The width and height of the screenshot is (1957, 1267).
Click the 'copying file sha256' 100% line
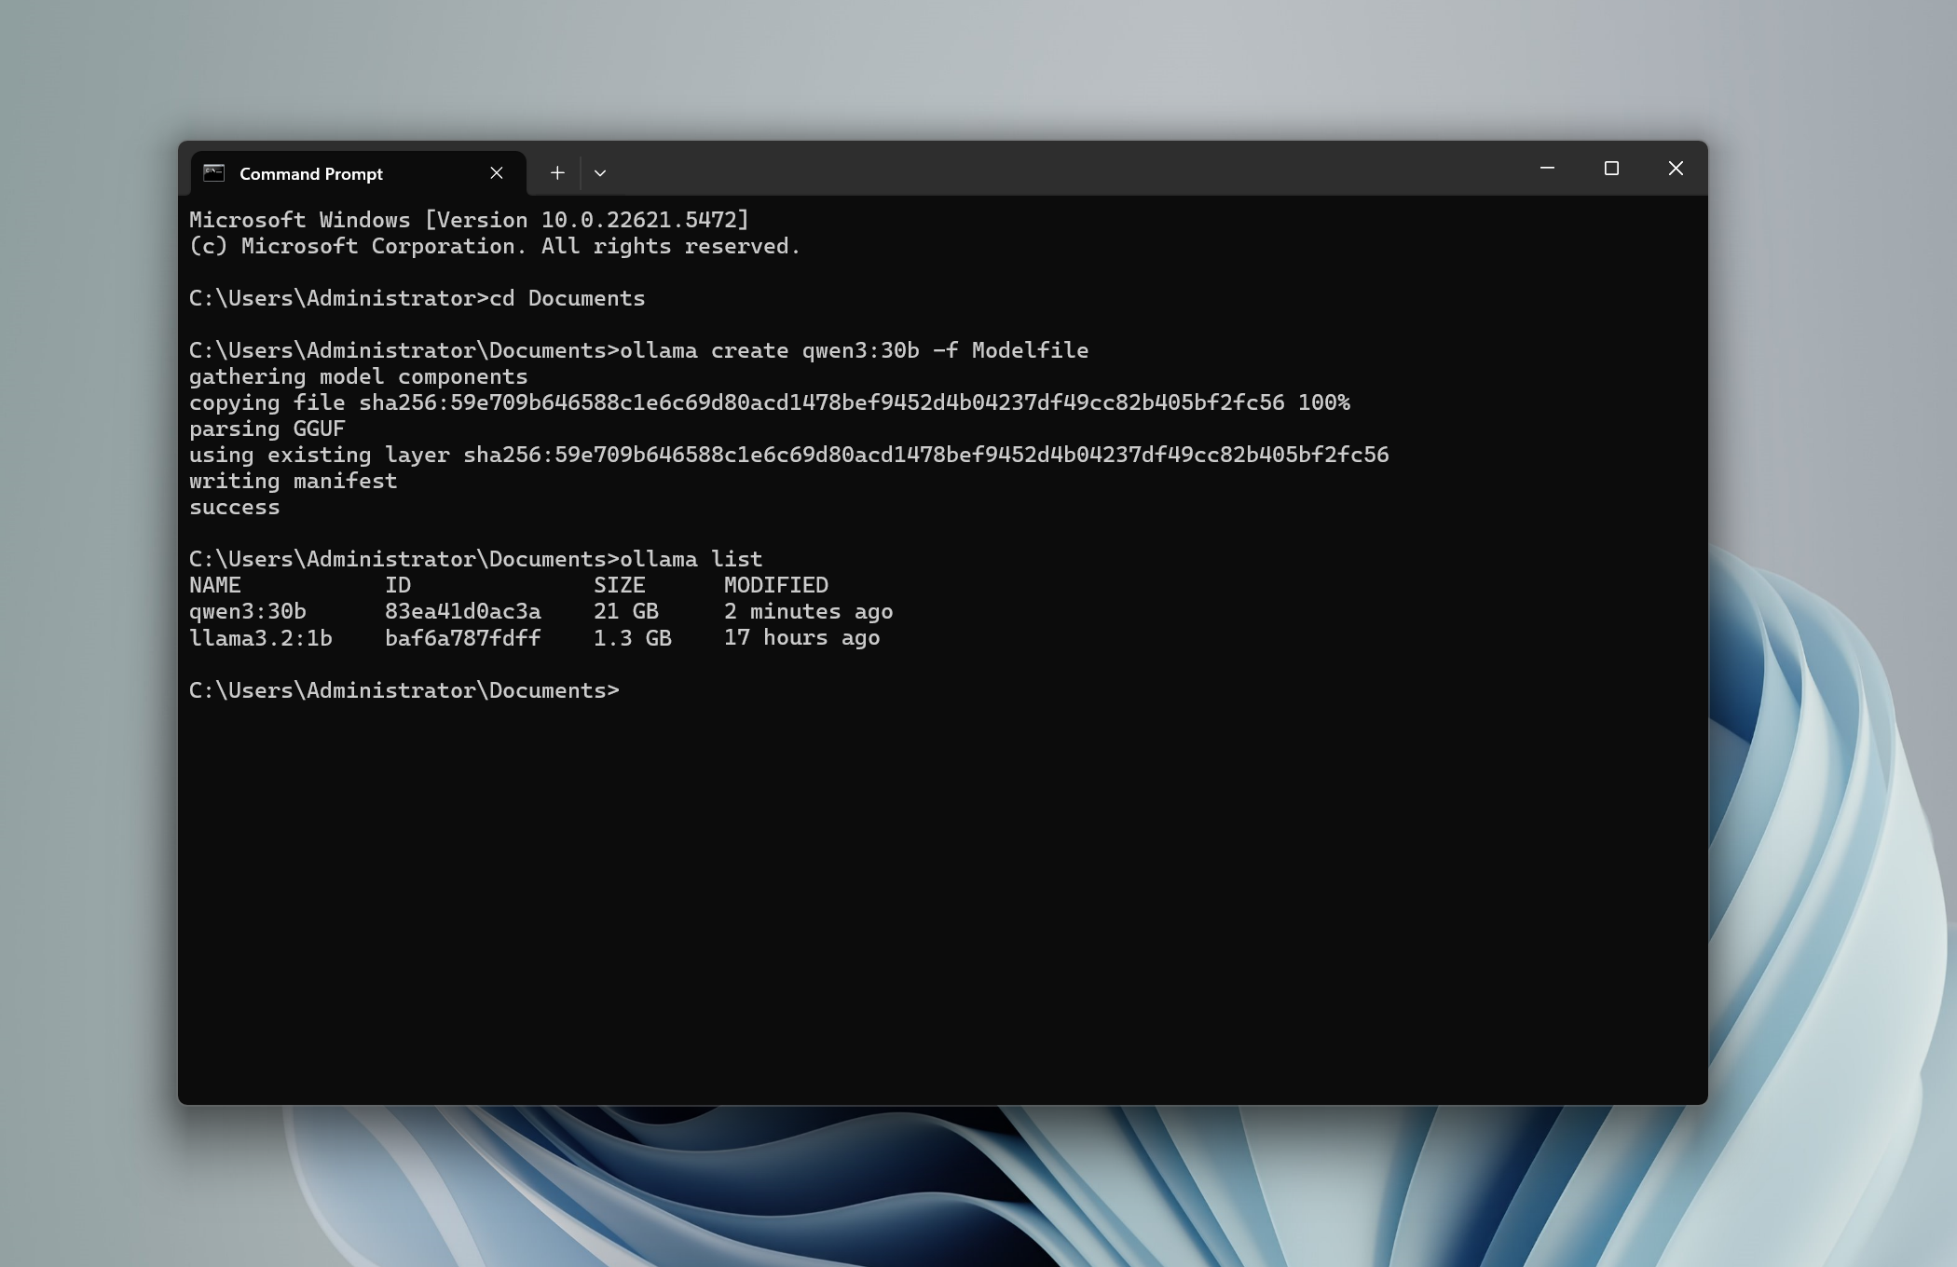[770, 402]
